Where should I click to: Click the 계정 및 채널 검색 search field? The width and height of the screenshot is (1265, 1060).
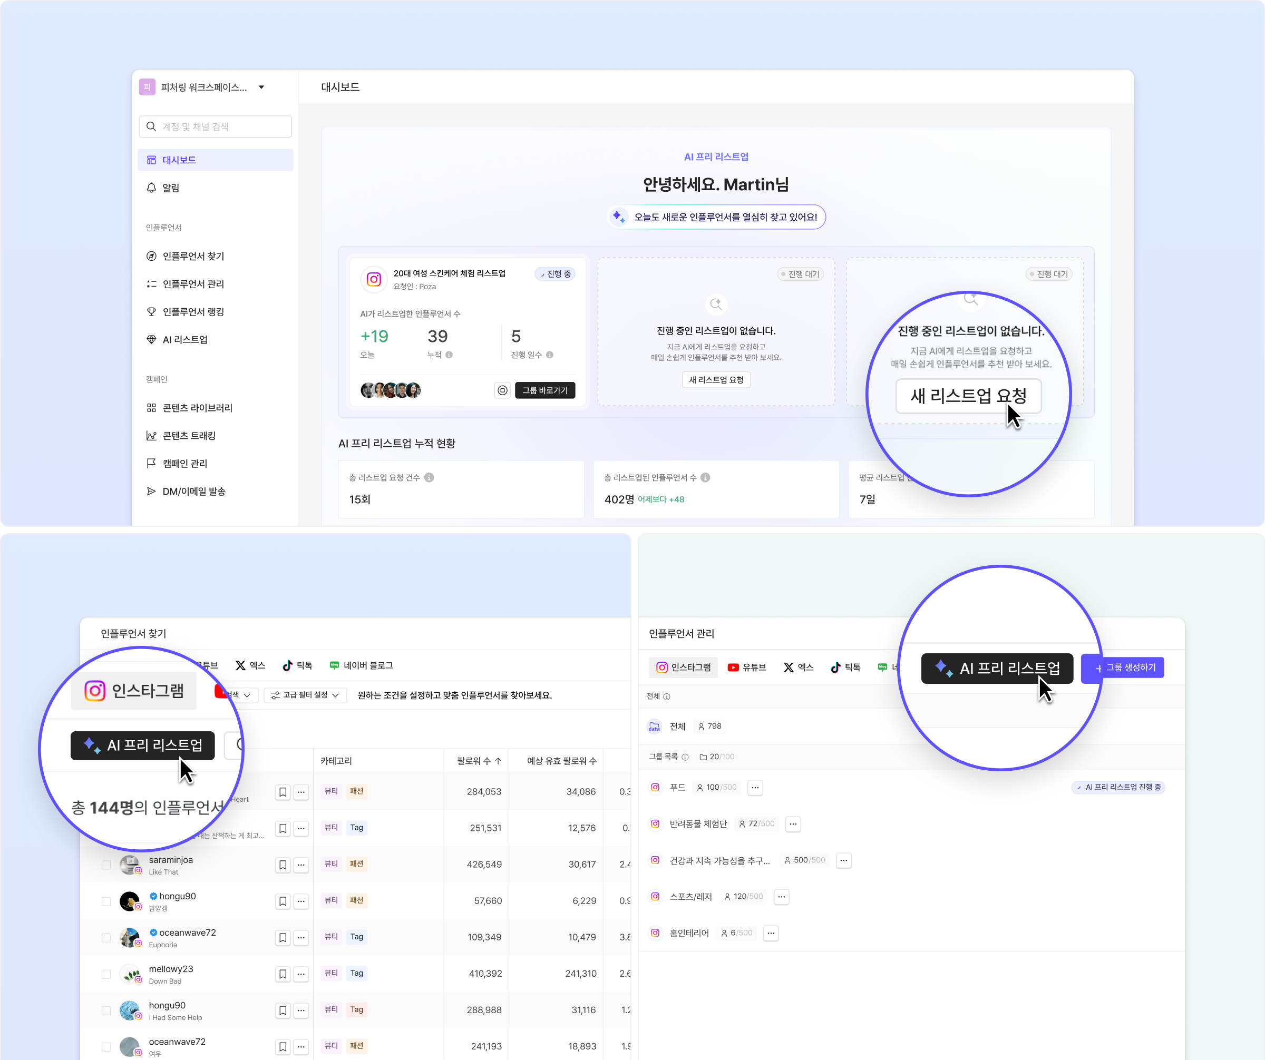pos(215,126)
